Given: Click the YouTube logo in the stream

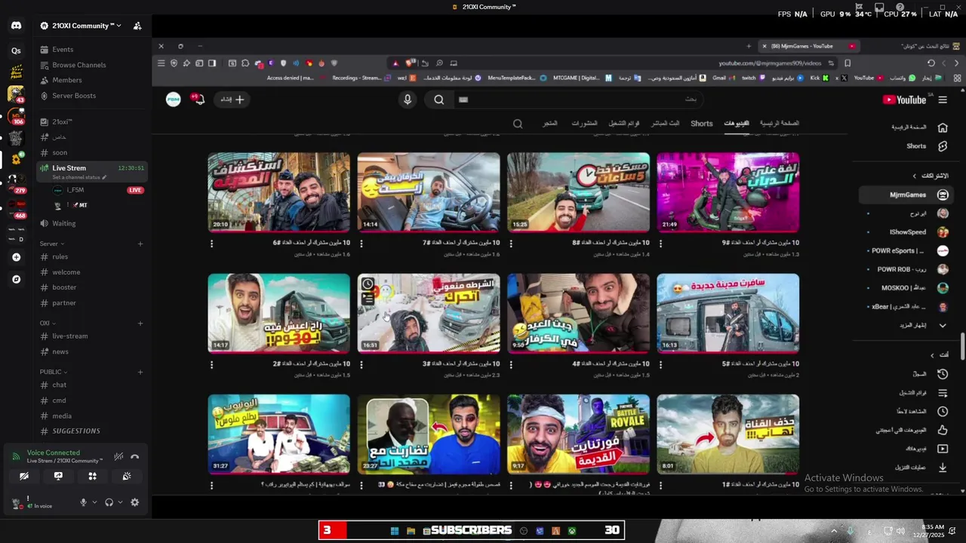Looking at the screenshot, I should point(904,100).
